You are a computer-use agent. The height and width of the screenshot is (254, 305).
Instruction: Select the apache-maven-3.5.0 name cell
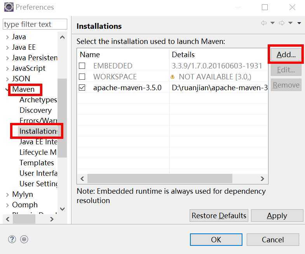point(127,88)
